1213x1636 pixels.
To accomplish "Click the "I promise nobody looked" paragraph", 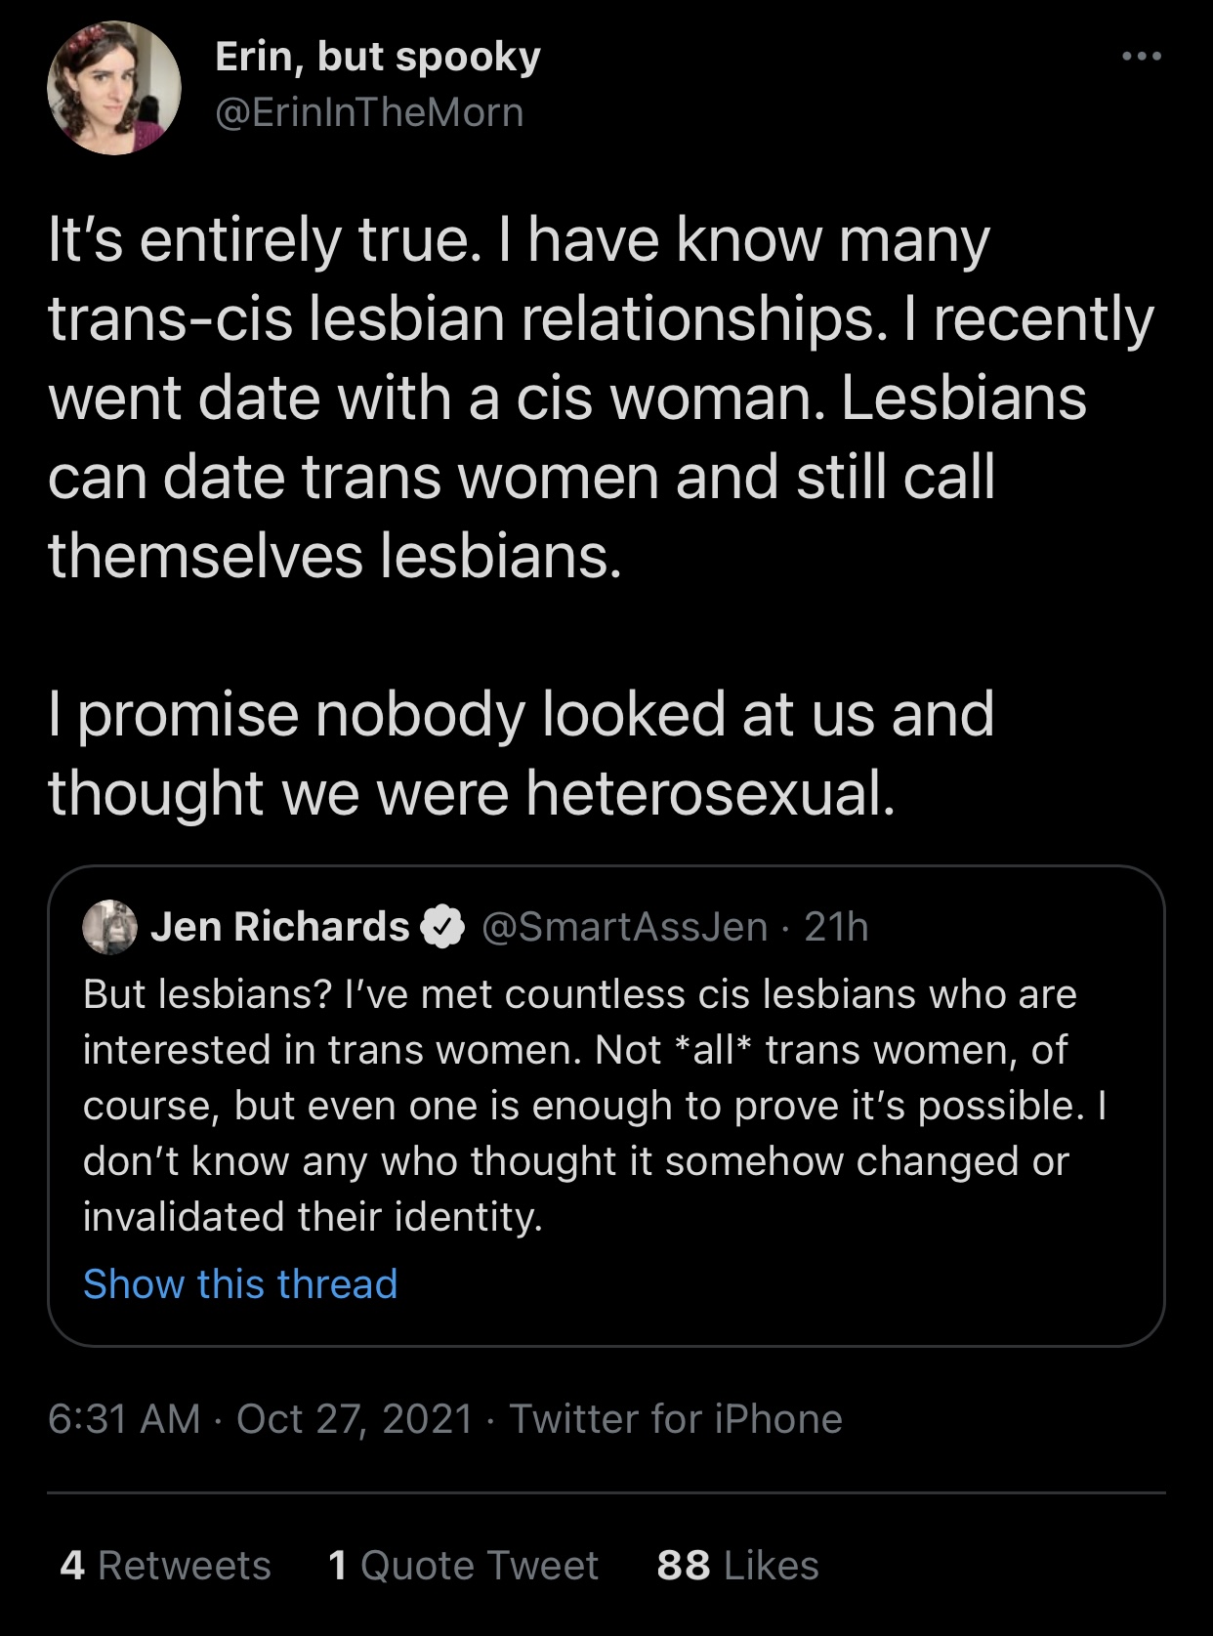I will pyautogui.click(x=520, y=752).
